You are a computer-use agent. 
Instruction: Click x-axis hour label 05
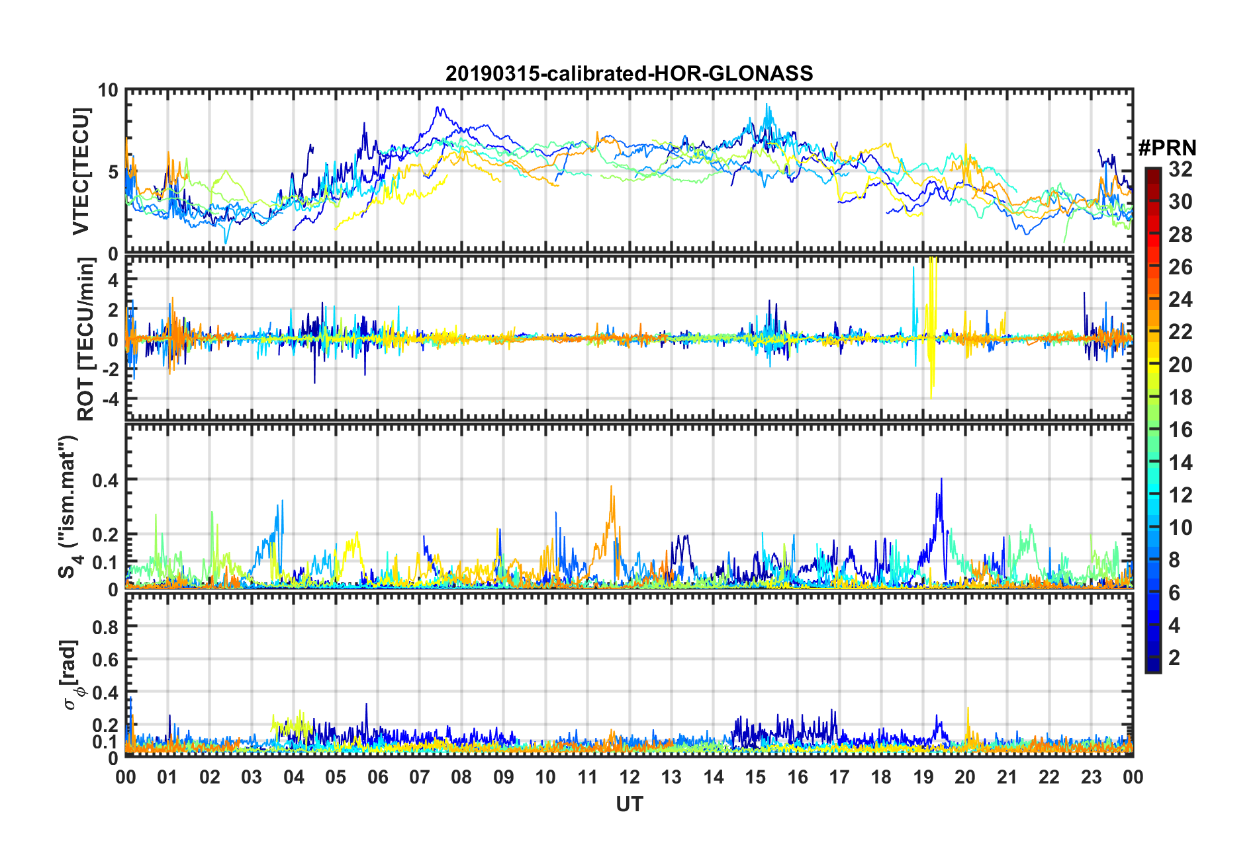[336, 777]
